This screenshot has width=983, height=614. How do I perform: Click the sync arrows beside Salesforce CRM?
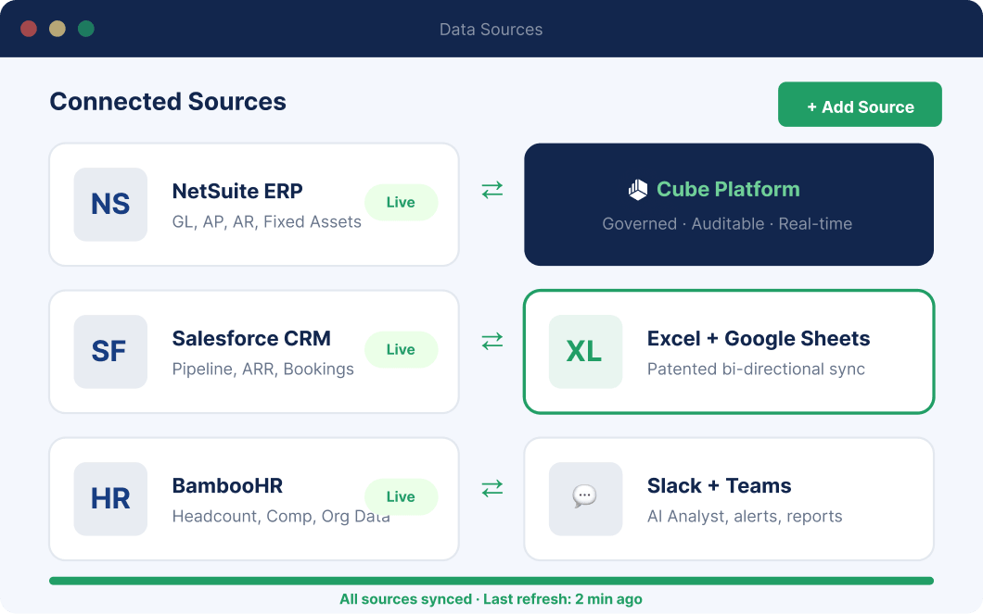click(x=492, y=341)
